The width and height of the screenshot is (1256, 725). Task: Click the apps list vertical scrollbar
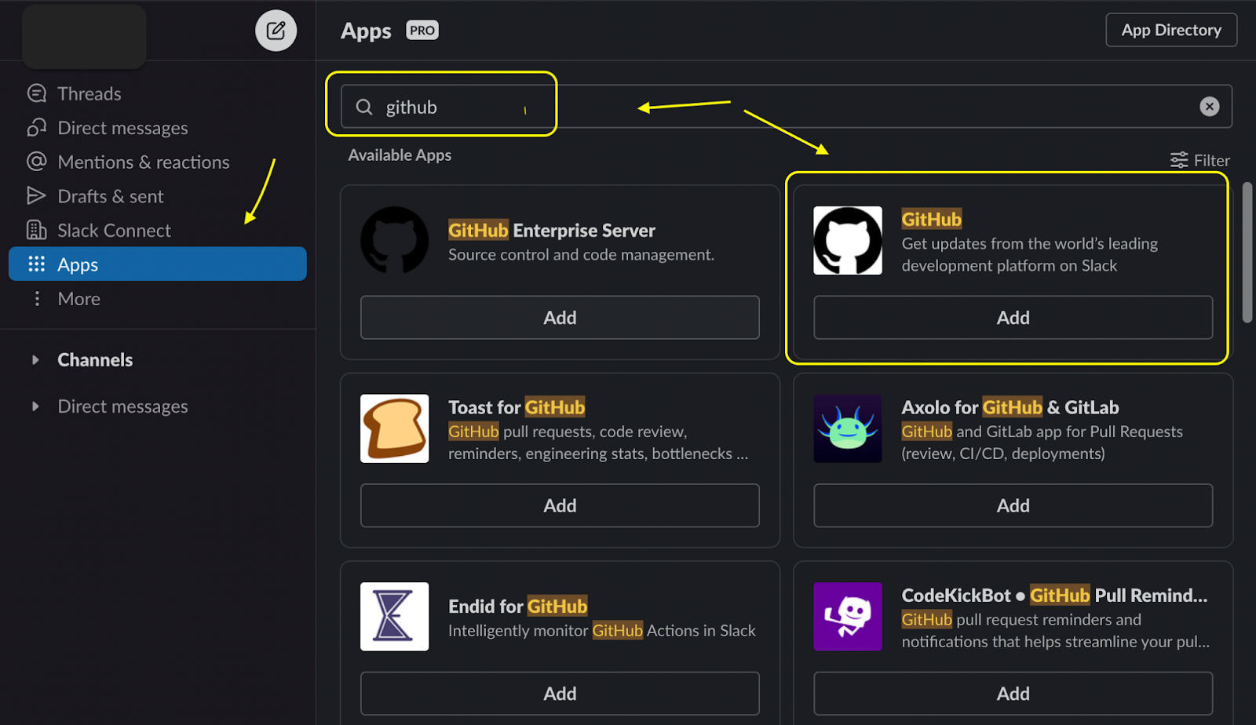click(1247, 252)
